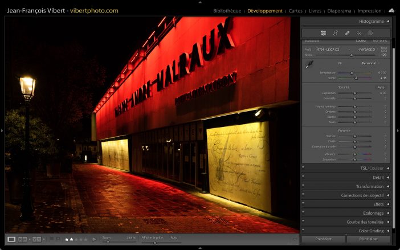This screenshot has height=250, width=400.
Task: Click the Précédent button
Action: (323, 239)
